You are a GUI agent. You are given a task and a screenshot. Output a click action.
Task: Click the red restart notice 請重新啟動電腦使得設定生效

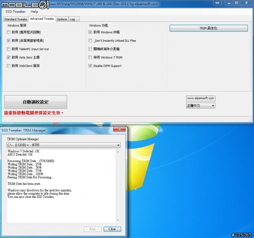coord(33,113)
